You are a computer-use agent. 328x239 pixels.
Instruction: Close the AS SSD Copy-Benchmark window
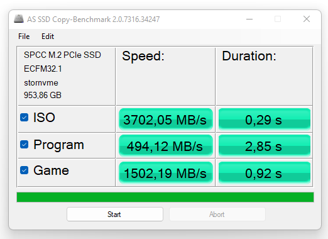click(307, 19)
